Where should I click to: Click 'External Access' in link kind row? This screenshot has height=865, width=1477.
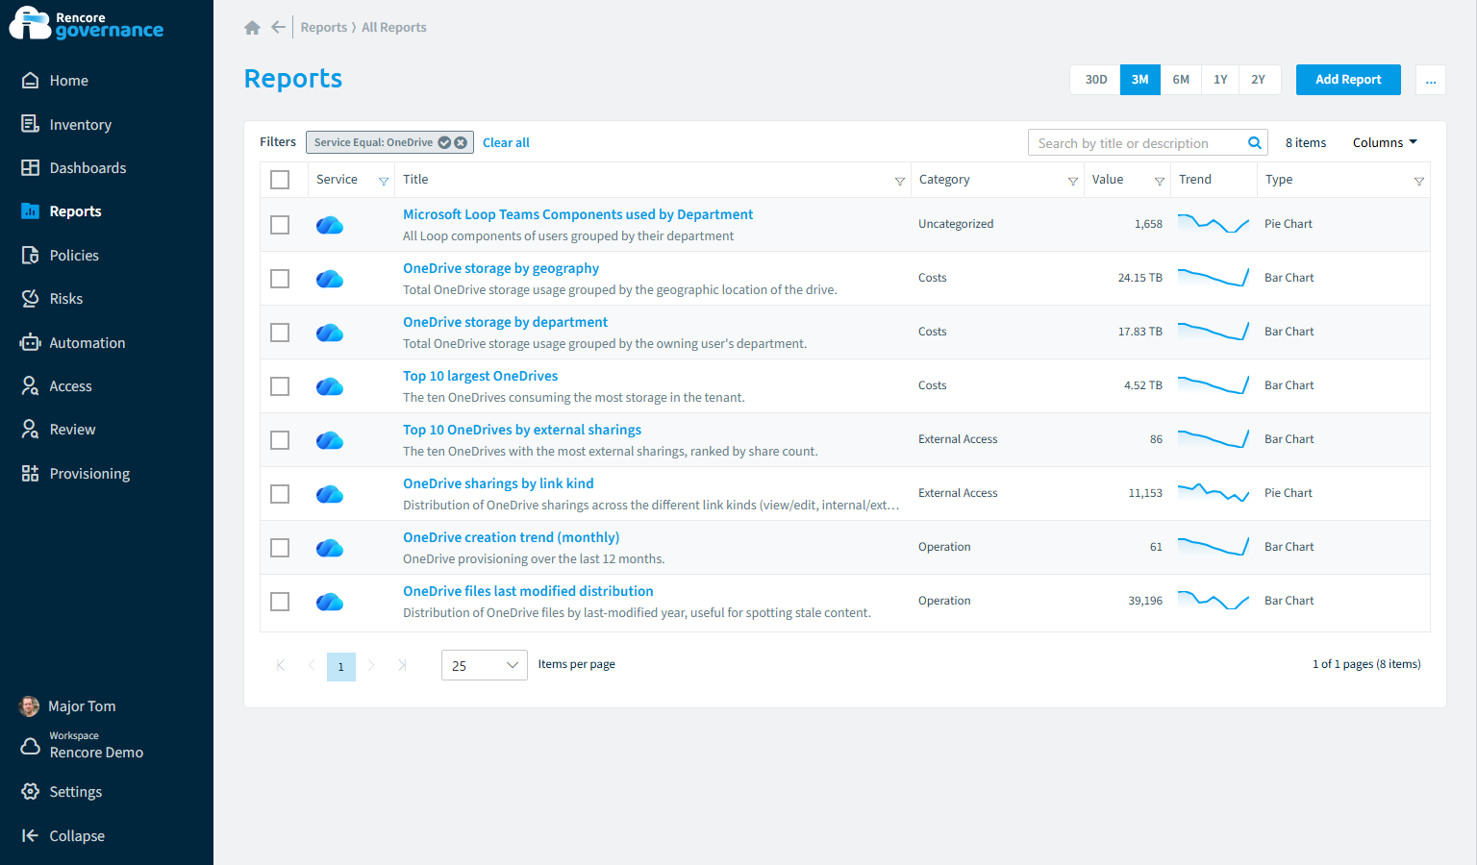click(x=958, y=493)
